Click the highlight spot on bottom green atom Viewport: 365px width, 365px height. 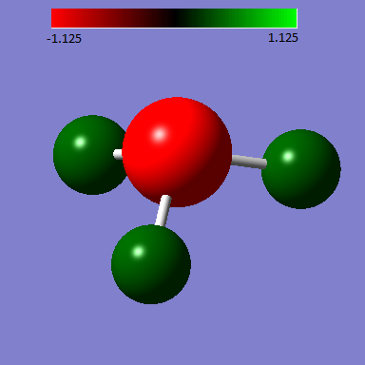click(138, 252)
